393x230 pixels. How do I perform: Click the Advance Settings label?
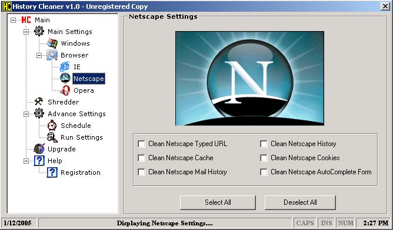(76, 114)
